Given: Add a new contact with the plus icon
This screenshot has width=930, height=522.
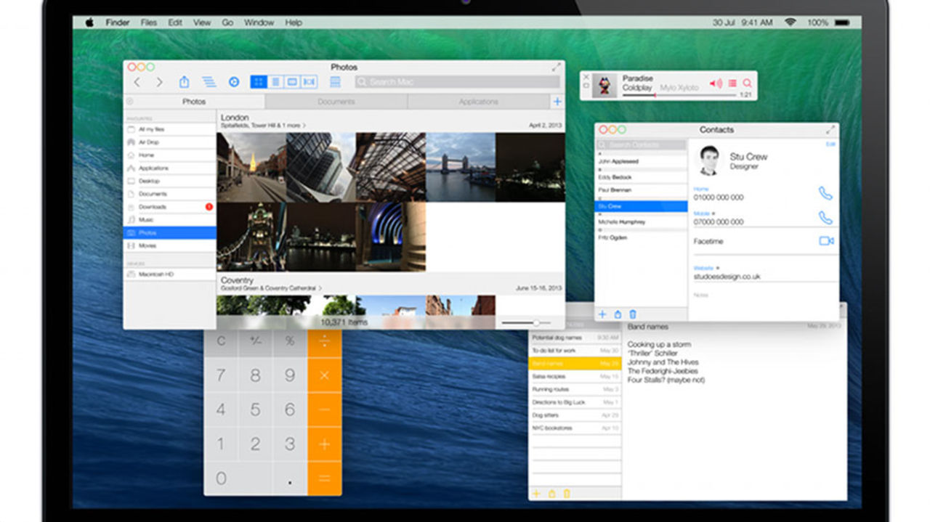Looking at the screenshot, I should 602,314.
